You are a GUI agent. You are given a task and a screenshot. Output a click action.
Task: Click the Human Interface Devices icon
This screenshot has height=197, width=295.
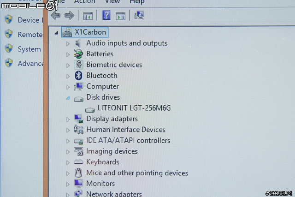[x=78, y=130]
